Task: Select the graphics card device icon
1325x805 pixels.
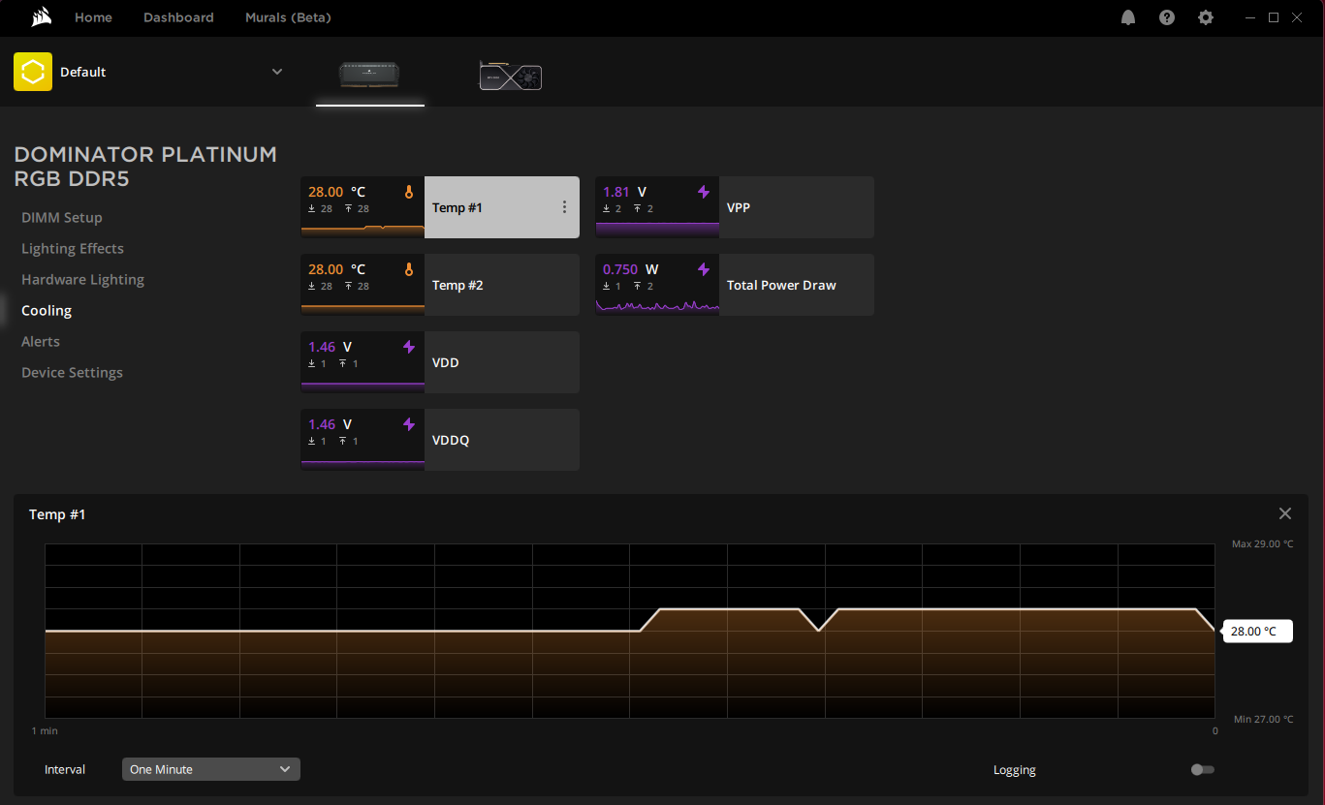Action: pos(510,76)
